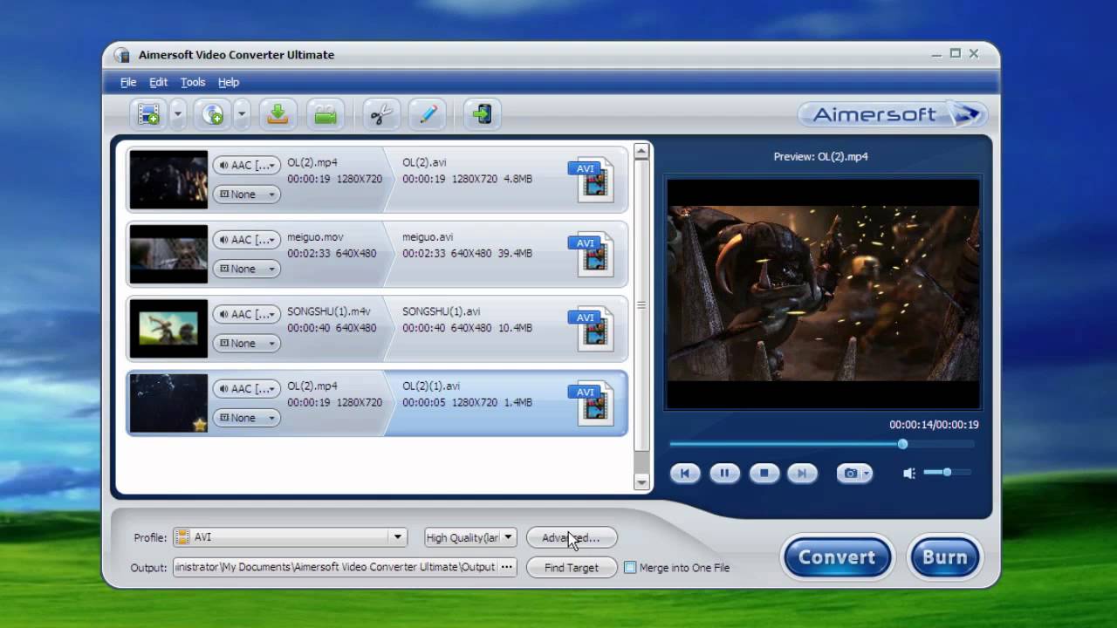The image size is (1117, 628).
Task: Open the audio track dropdown for SONGSHU(1).m4v
Action: click(247, 314)
